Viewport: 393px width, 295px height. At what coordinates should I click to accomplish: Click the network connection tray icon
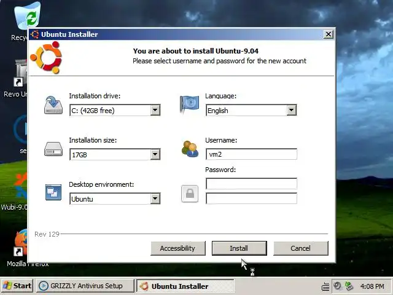349,286
